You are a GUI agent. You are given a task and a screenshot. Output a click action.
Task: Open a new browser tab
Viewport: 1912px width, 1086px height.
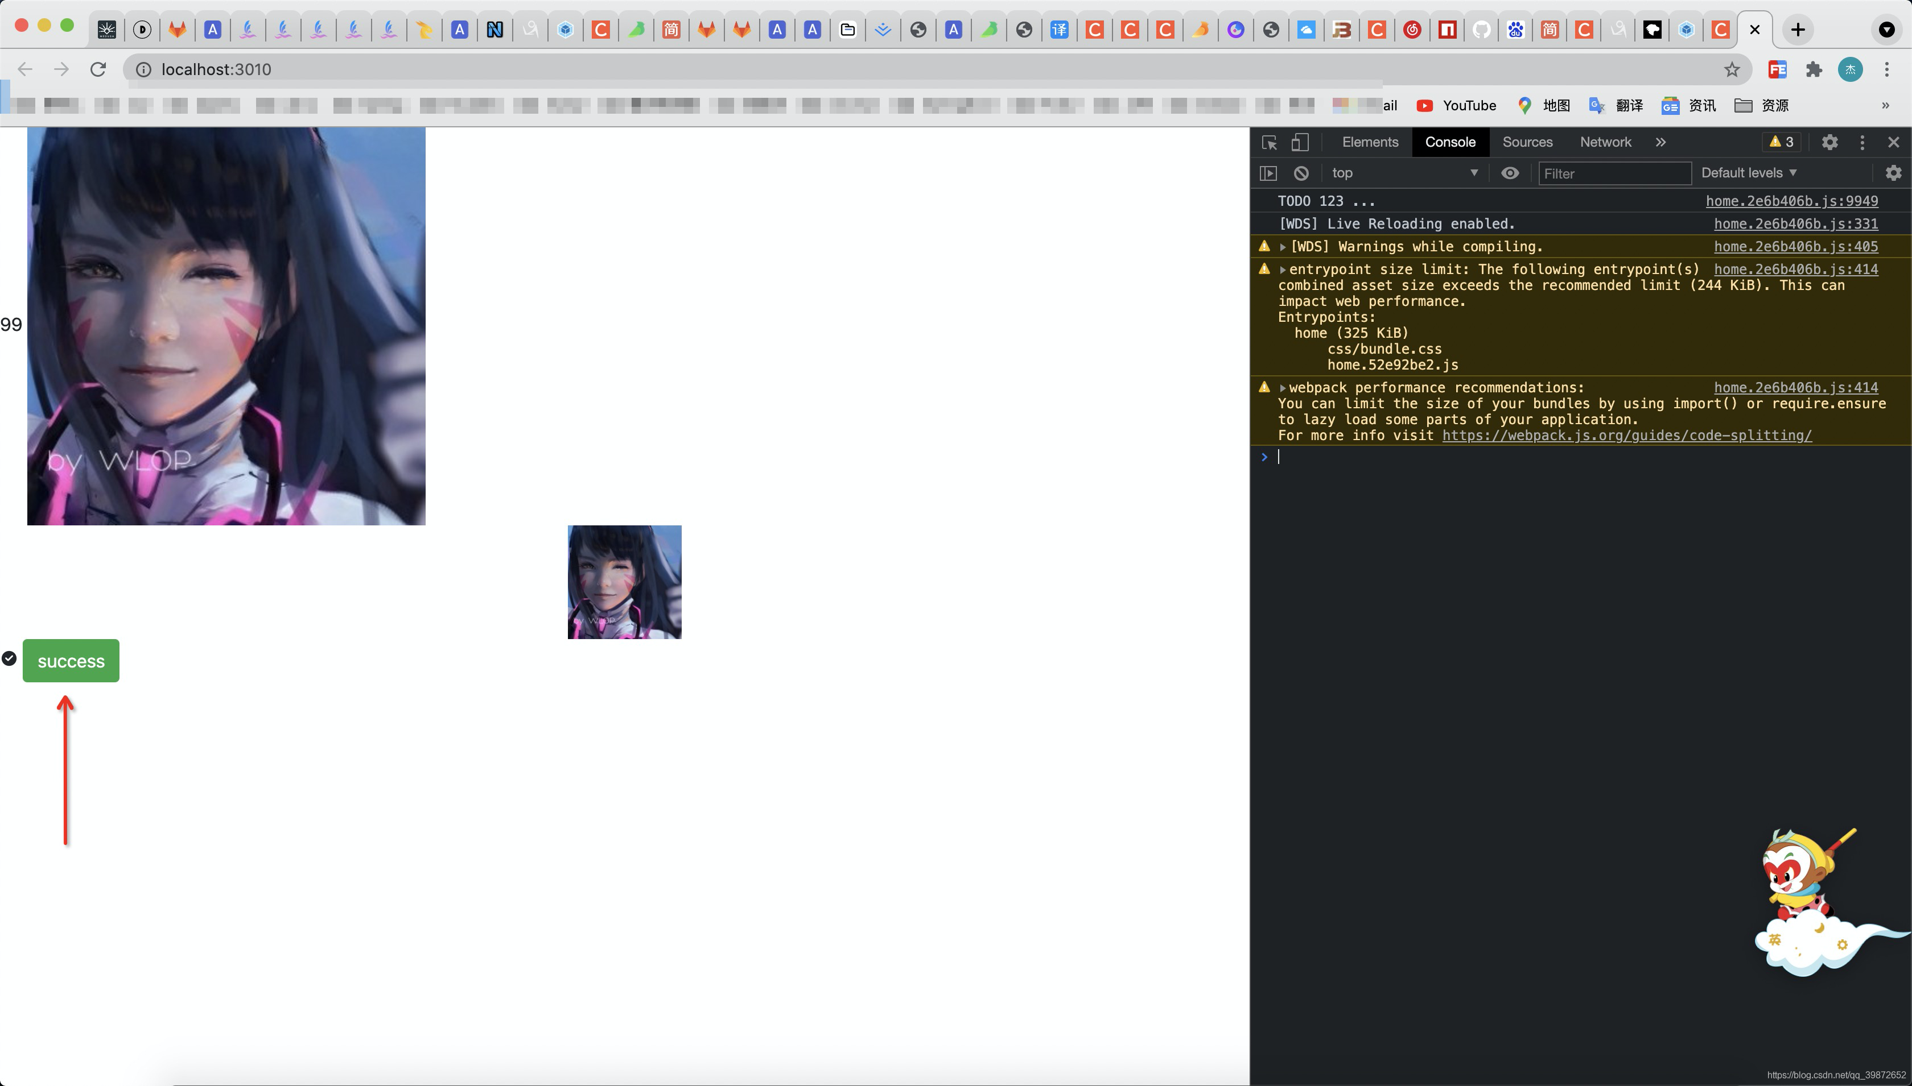click(1798, 30)
